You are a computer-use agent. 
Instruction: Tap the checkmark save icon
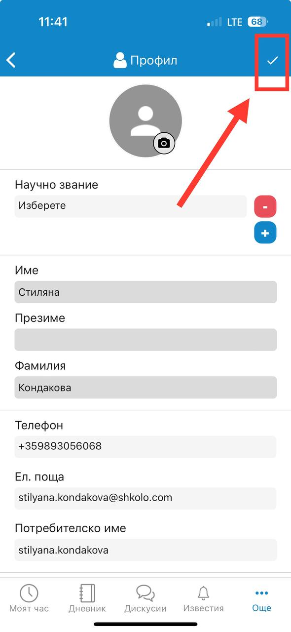pyautogui.click(x=272, y=60)
